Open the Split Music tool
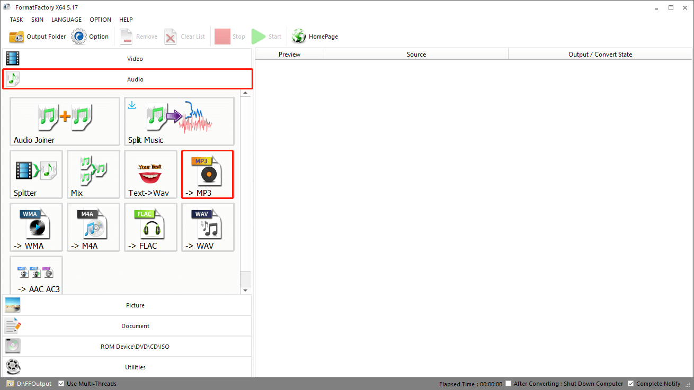The width and height of the screenshot is (694, 390). (179, 121)
